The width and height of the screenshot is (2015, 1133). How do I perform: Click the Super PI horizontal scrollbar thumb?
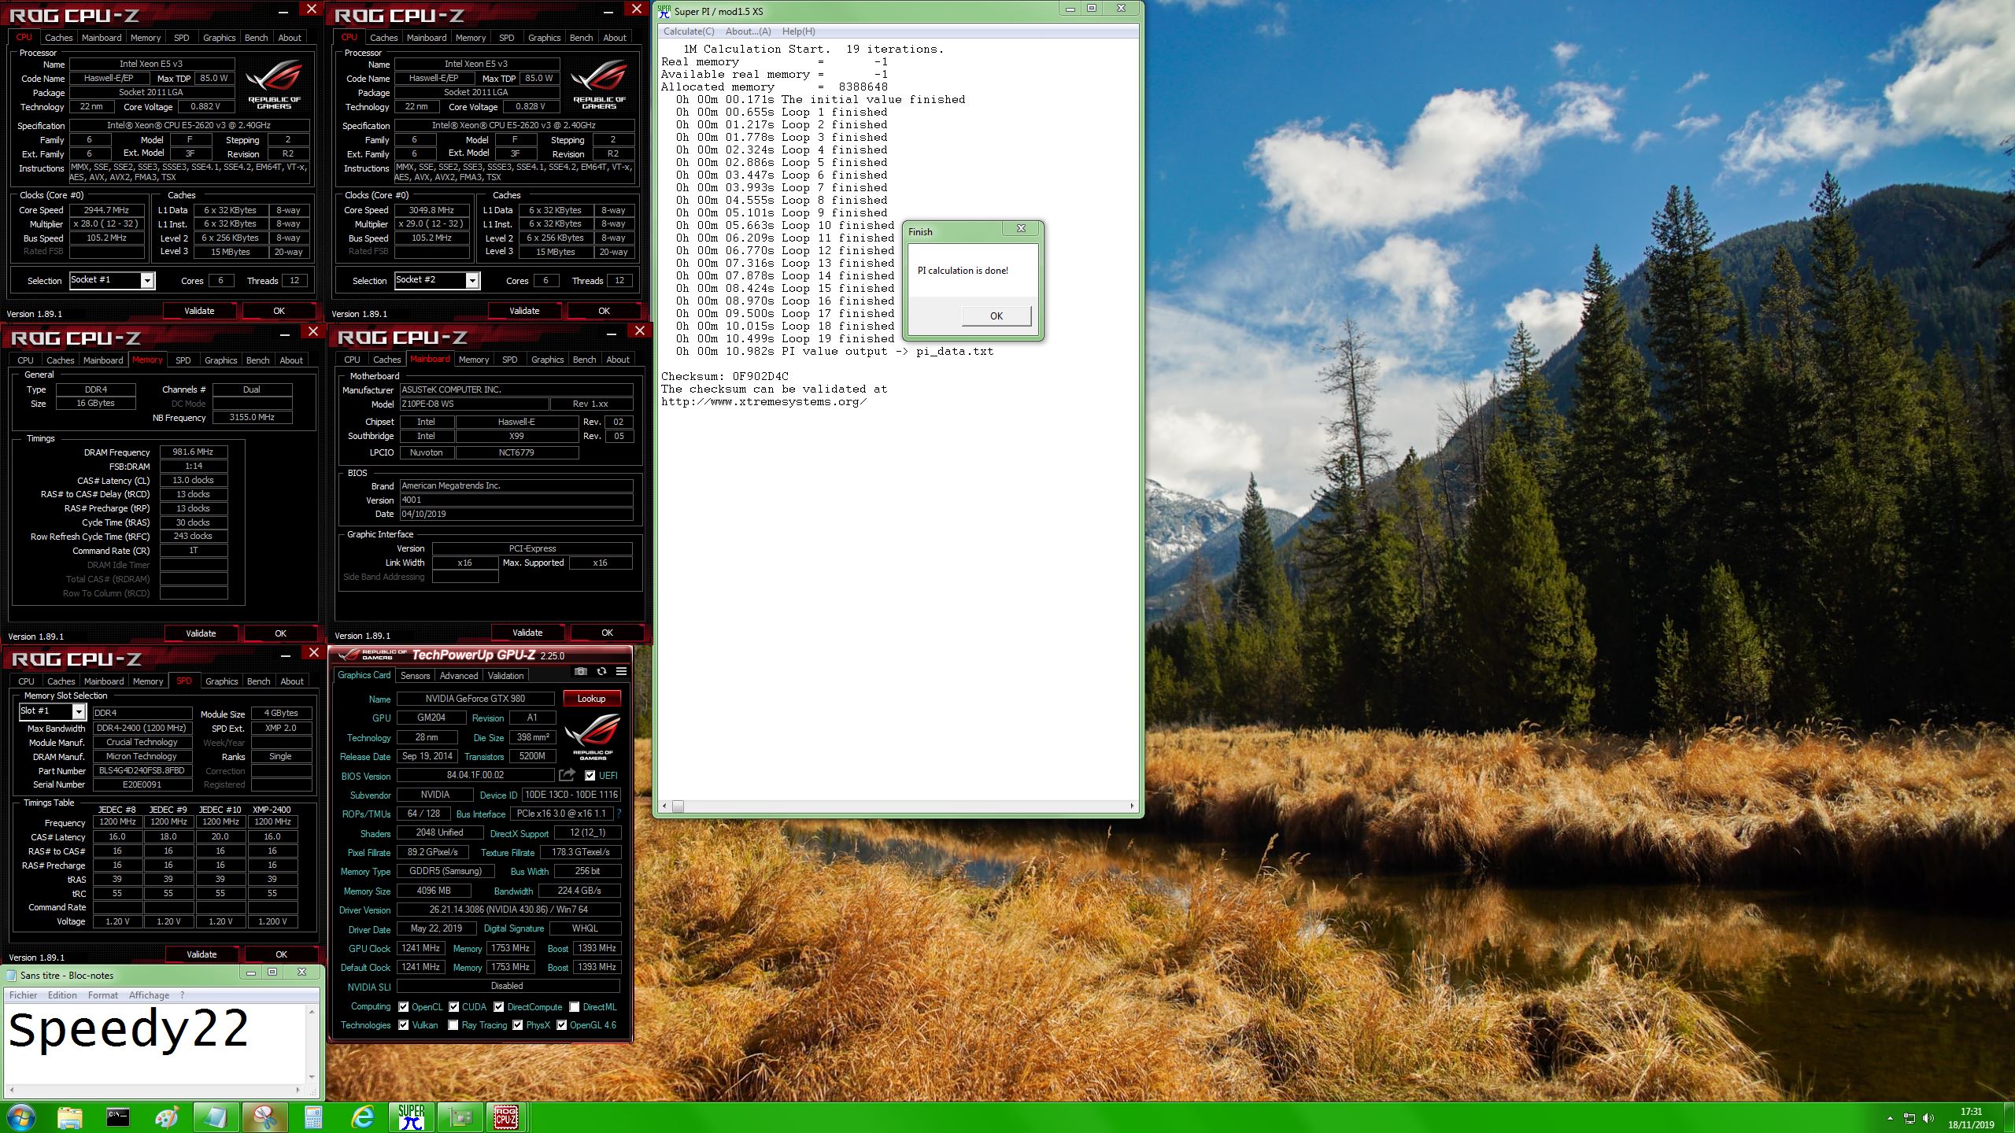point(678,806)
